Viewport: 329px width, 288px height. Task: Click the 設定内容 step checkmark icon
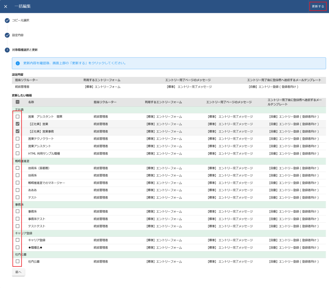[7, 35]
